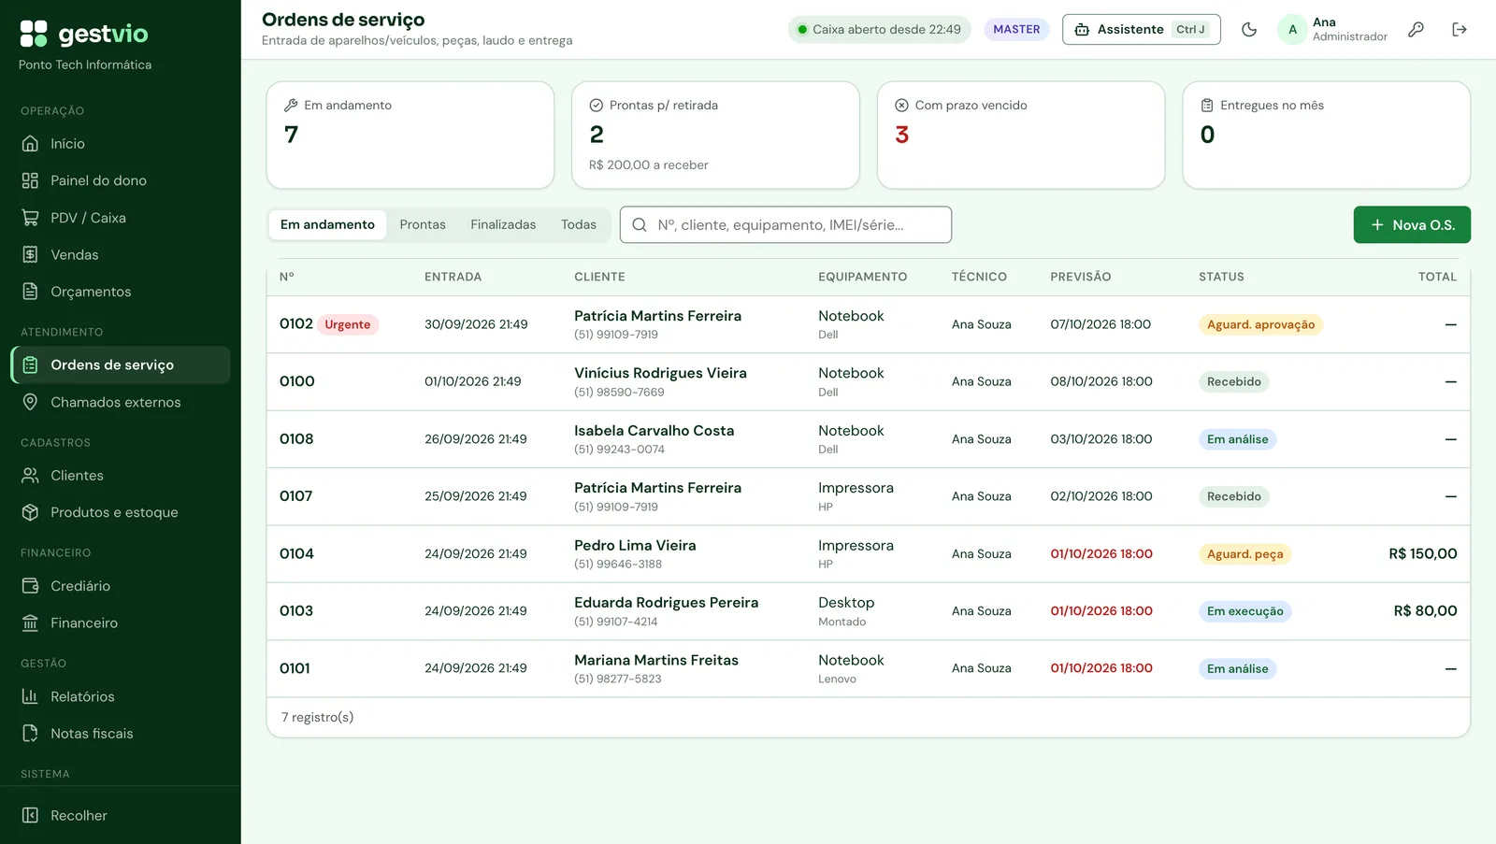The width and height of the screenshot is (1496, 844).
Task: Click total R$ 150,00 on order 0104
Action: pos(1423,553)
